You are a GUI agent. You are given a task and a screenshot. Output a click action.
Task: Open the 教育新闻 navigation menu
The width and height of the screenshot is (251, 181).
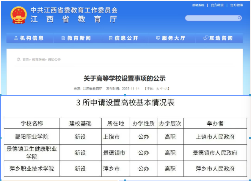(77, 38)
